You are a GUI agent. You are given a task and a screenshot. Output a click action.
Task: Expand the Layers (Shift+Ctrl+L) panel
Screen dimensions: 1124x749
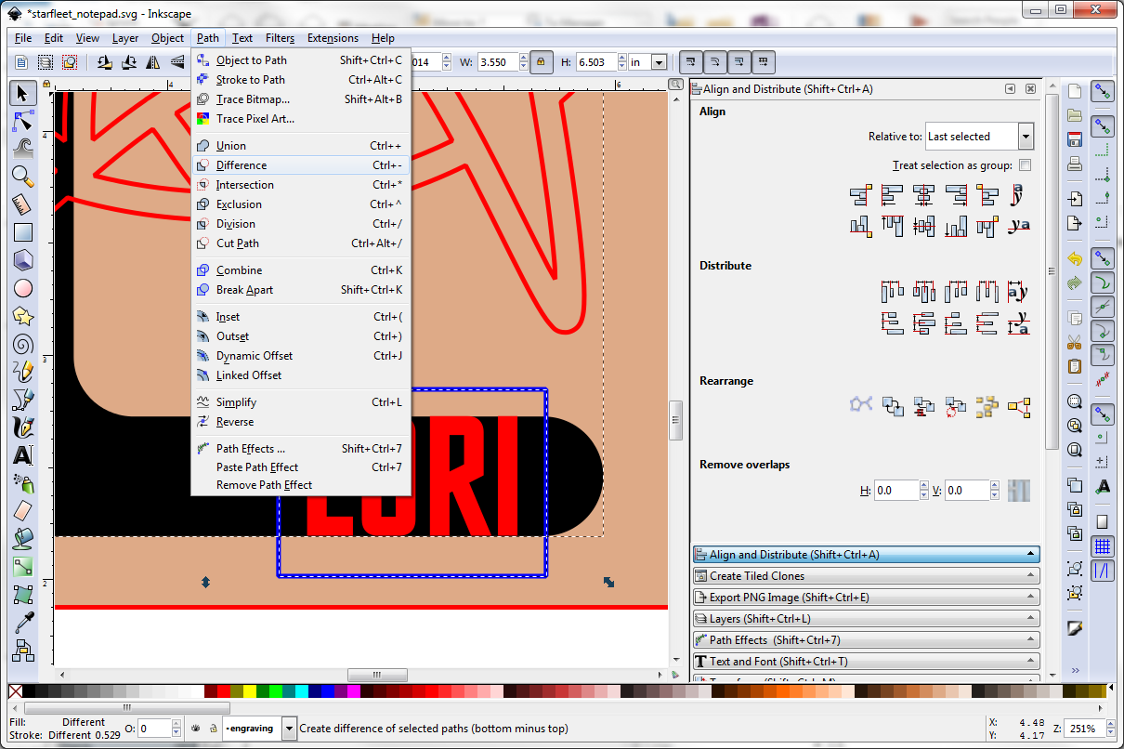coord(866,619)
